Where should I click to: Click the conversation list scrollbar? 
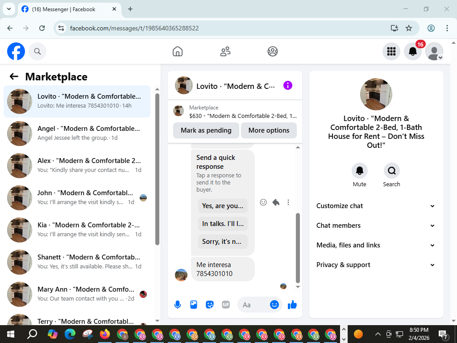[x=158, y=169]
